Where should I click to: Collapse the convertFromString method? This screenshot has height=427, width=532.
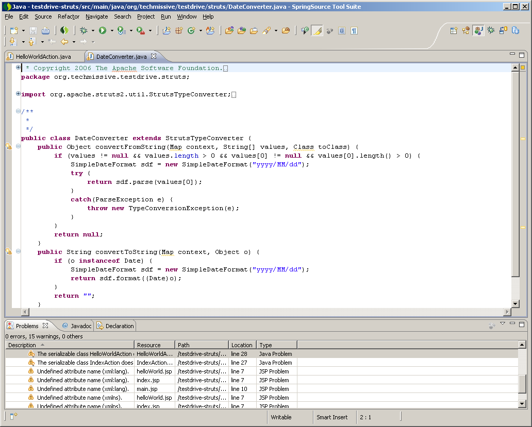click(18, 146)
